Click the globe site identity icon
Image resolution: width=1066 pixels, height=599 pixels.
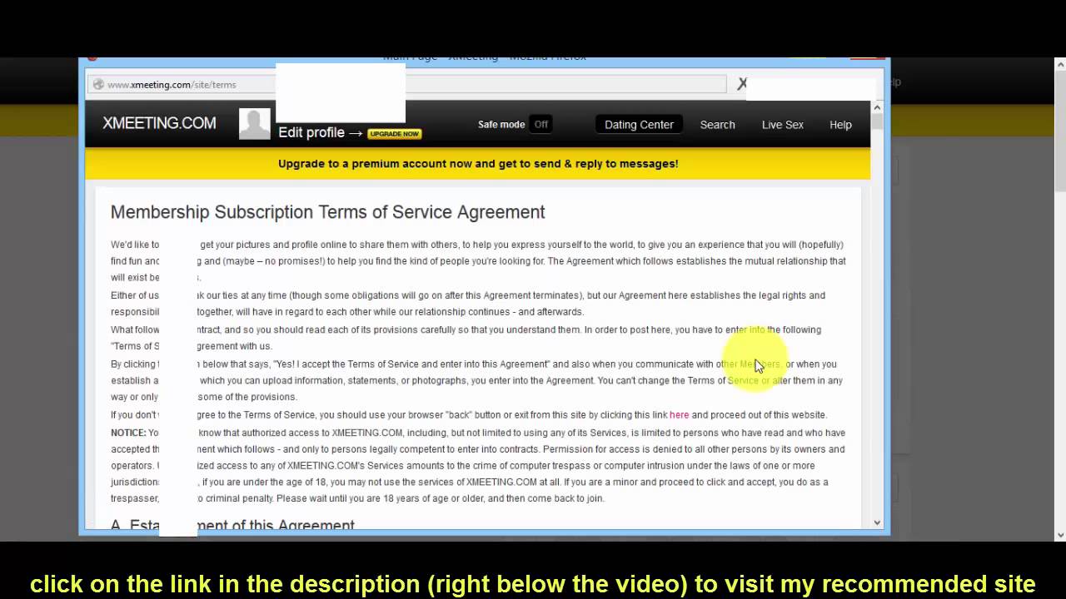pyautogui.click(x=98, y=84)
